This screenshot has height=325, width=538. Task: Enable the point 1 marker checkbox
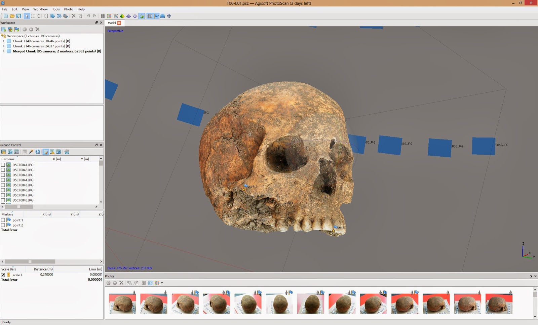[x=3, y=220]
